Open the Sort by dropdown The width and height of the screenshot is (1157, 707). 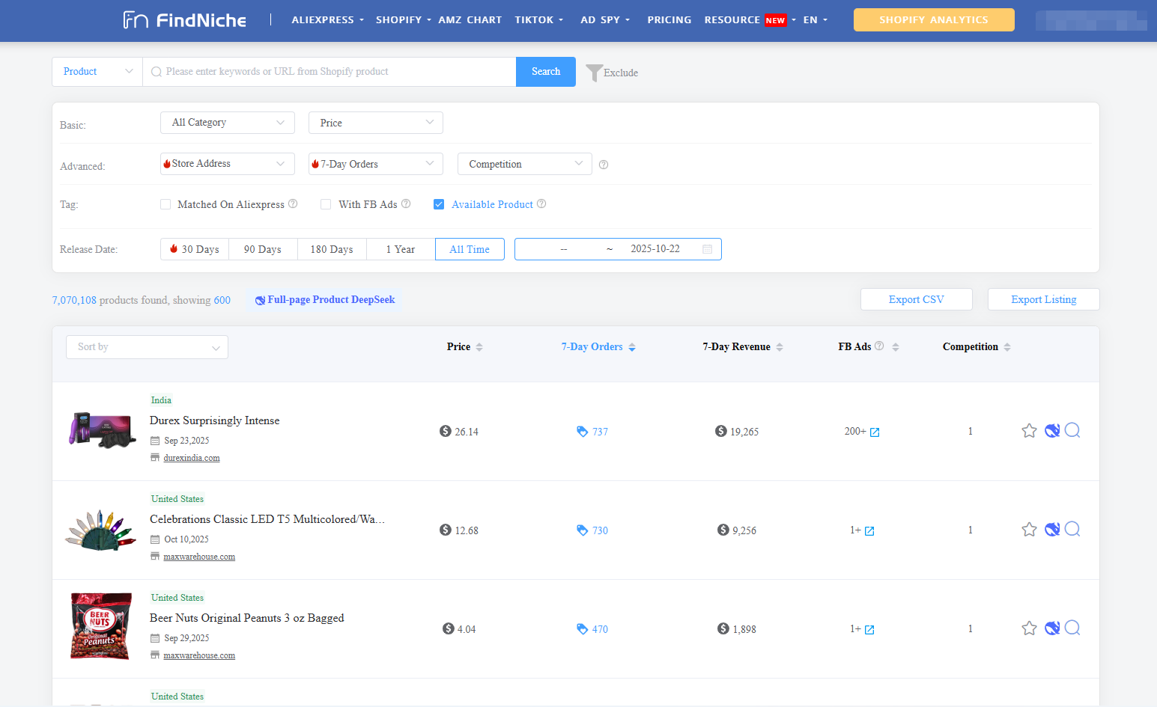click(x=147, y=346)
